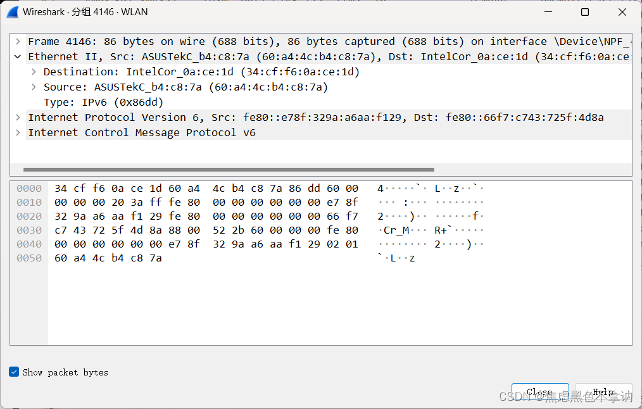The height and width of the screenshot is (409, 642).
Task: Expand Internet Control Message Protocol v6
Action: point(17,132)
